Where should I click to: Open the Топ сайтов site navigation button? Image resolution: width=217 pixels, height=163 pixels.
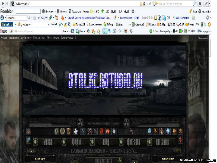[x=162, y=142]
